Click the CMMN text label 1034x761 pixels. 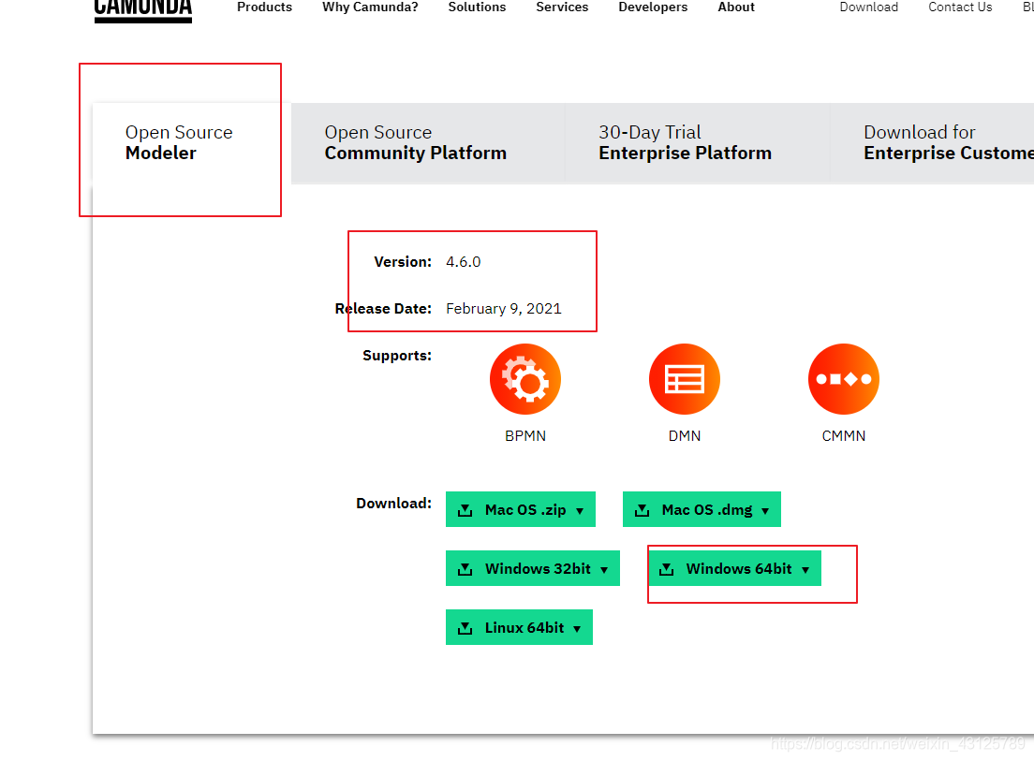[x=844, y=436]
